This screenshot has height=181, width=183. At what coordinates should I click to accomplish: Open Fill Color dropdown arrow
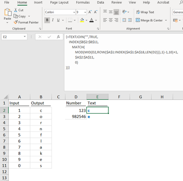pyautogui.click(x=86, y=20)
